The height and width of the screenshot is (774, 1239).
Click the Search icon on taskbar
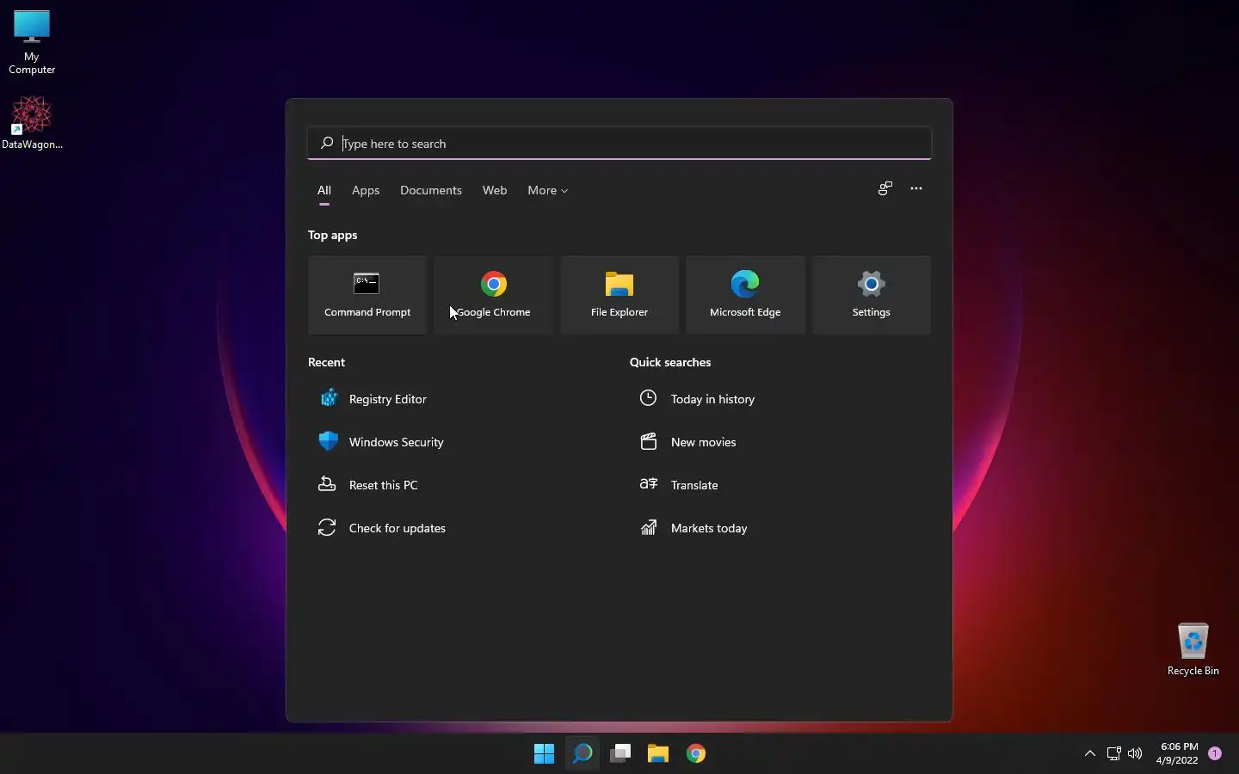click(583, 753)
